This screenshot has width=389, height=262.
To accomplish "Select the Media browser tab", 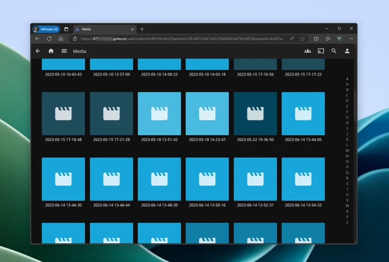I will coord(105,29).
